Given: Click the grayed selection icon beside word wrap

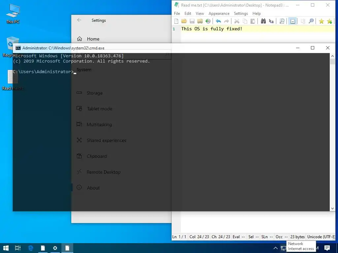Looking at the screenshot, I should 303,21.
